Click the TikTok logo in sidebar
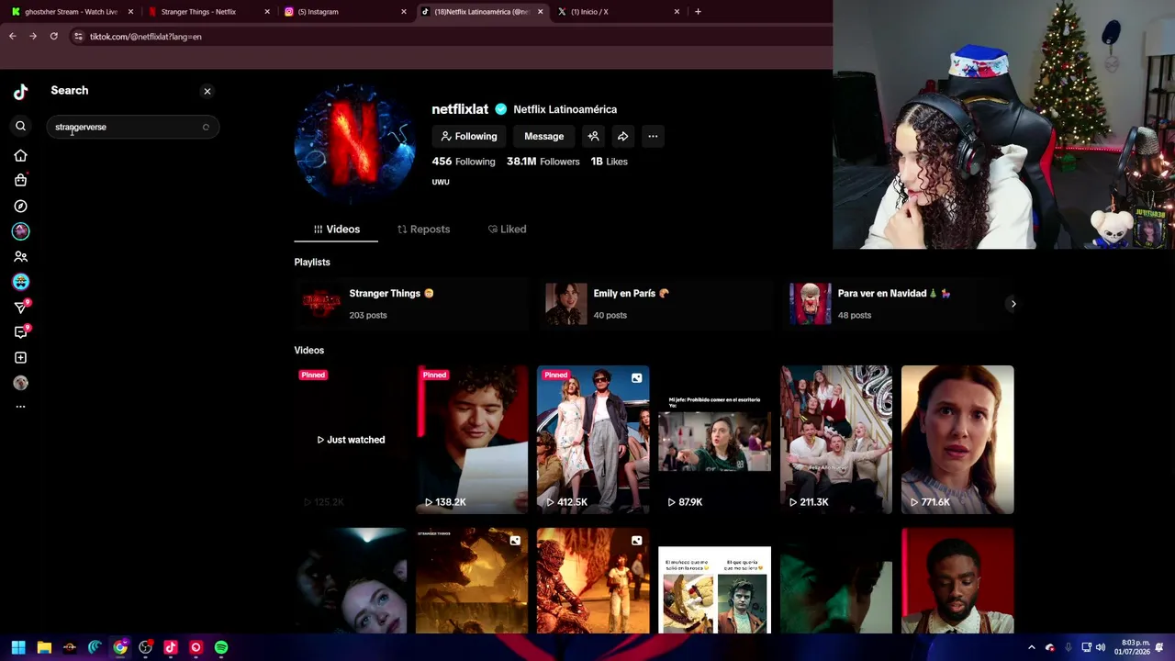Screen dimensions: 1175x661 coord(20,91)
